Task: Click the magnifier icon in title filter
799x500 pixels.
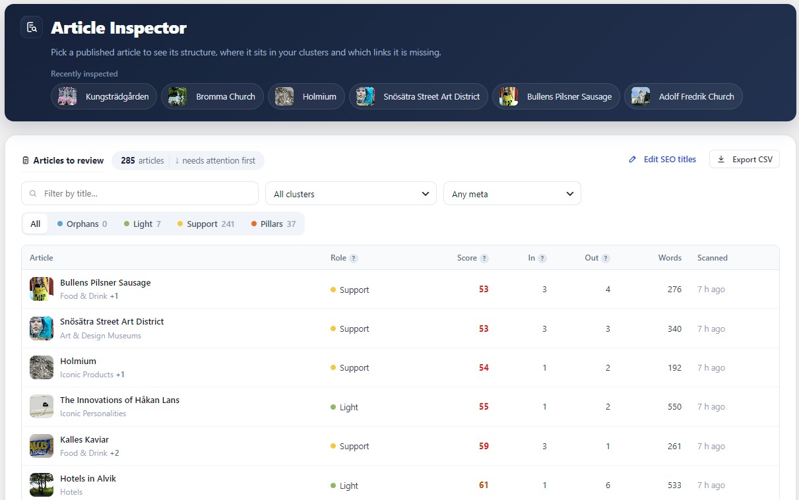Action: tap(33, 194)
